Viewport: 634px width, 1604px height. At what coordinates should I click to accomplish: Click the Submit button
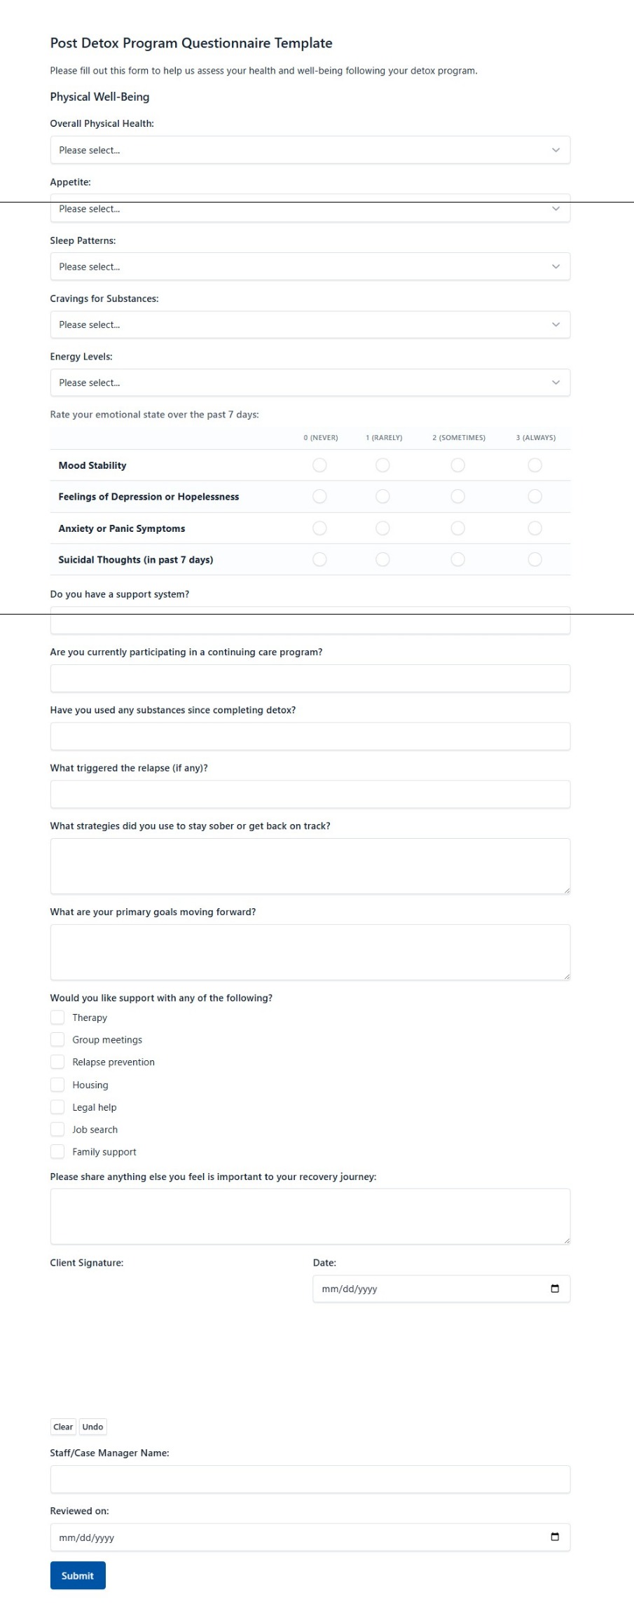point(77,1575)
